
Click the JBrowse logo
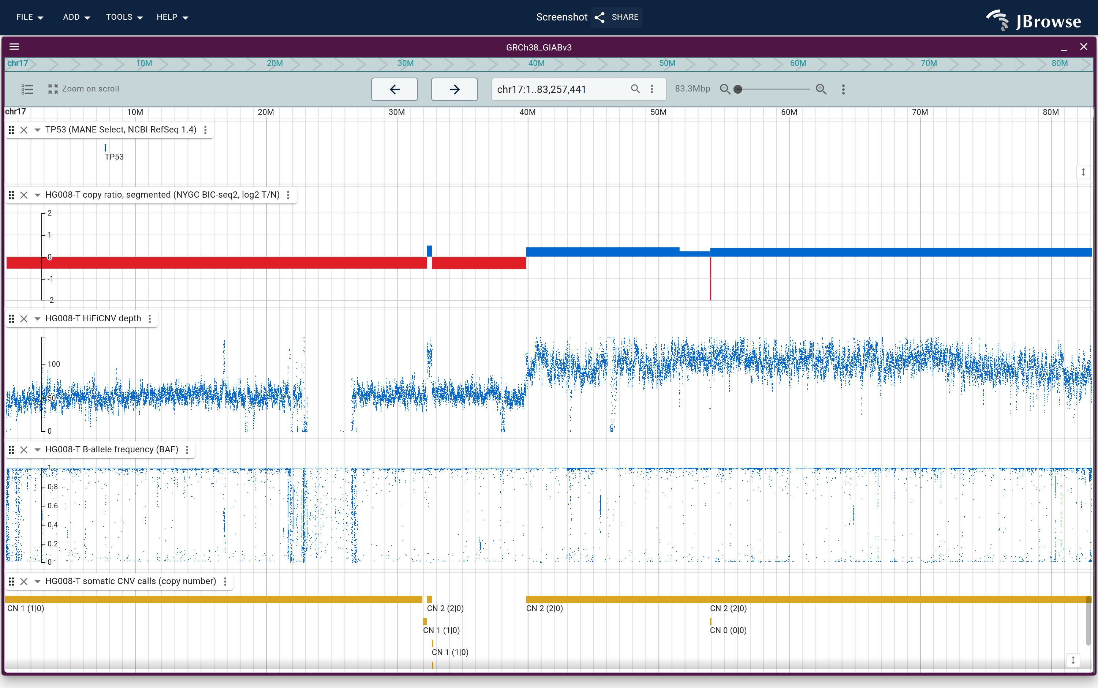click(1034, 20)
